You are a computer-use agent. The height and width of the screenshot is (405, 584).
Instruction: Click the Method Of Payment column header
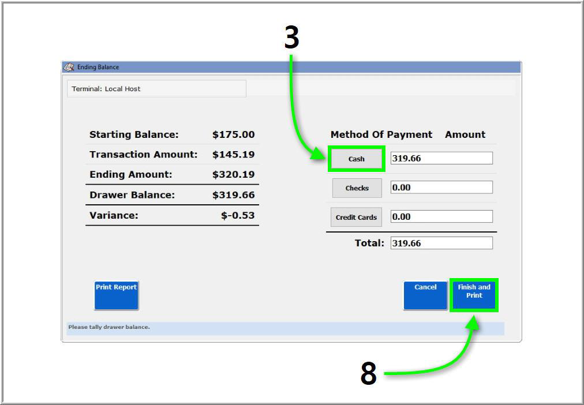[381, 134]
